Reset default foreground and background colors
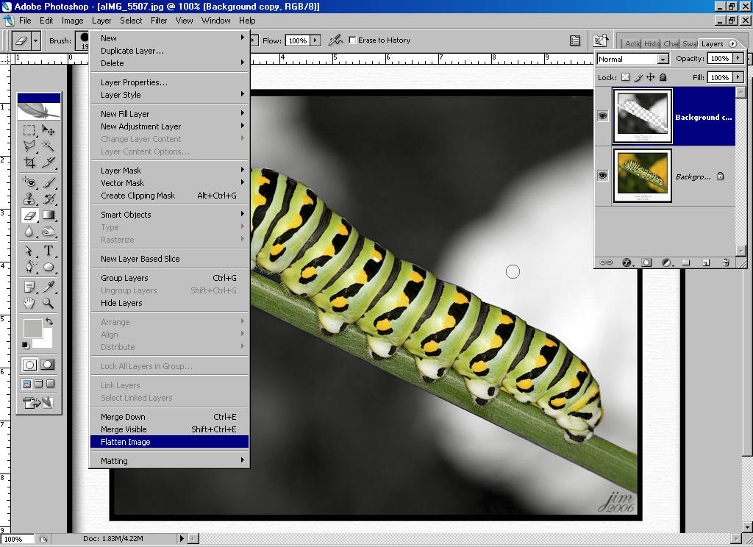This screenshot has width=753, height=547. 26,346
